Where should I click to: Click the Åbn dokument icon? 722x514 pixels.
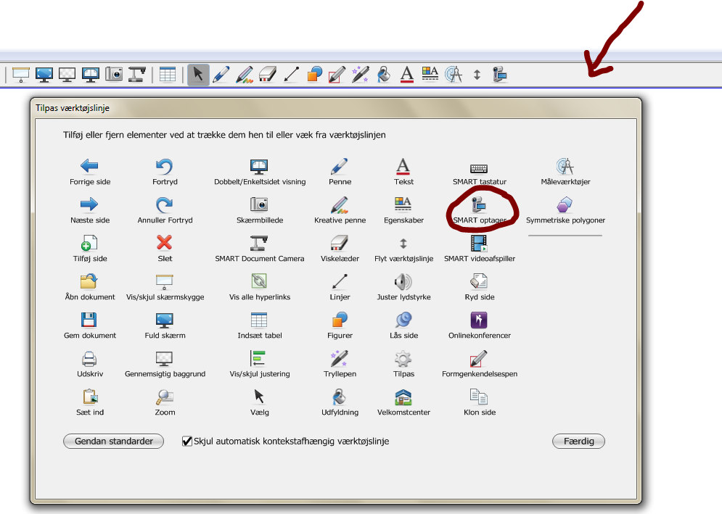[89, 281]
